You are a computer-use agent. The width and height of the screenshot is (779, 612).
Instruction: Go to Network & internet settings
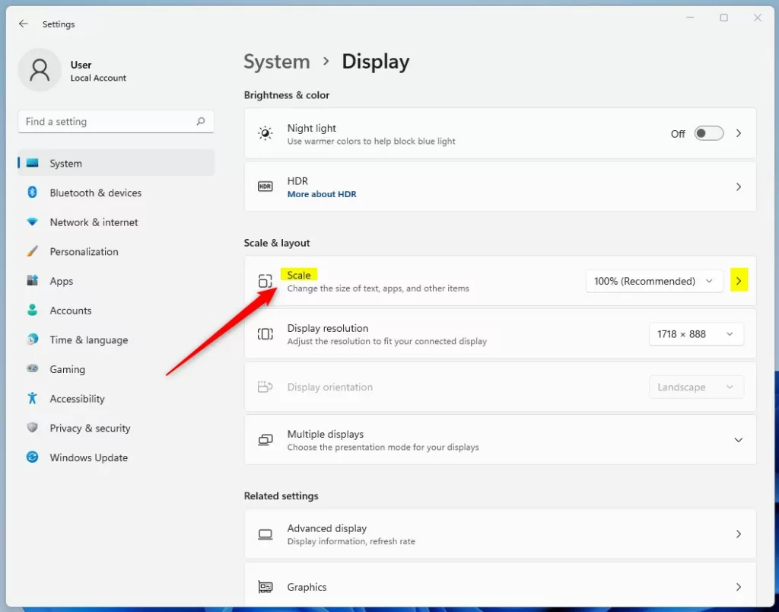(x=94, y=222)
